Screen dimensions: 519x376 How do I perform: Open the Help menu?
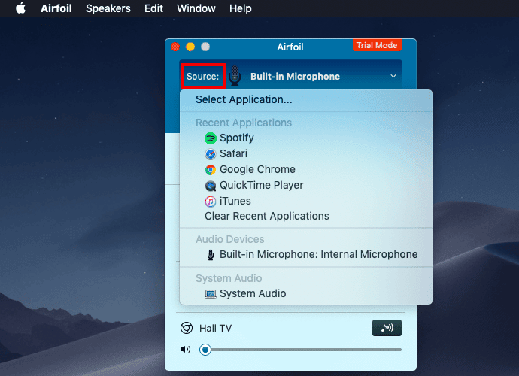click(x=240, y=8)
